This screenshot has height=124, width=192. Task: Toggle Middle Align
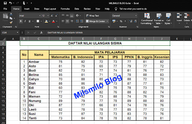(x=67, y=16)
